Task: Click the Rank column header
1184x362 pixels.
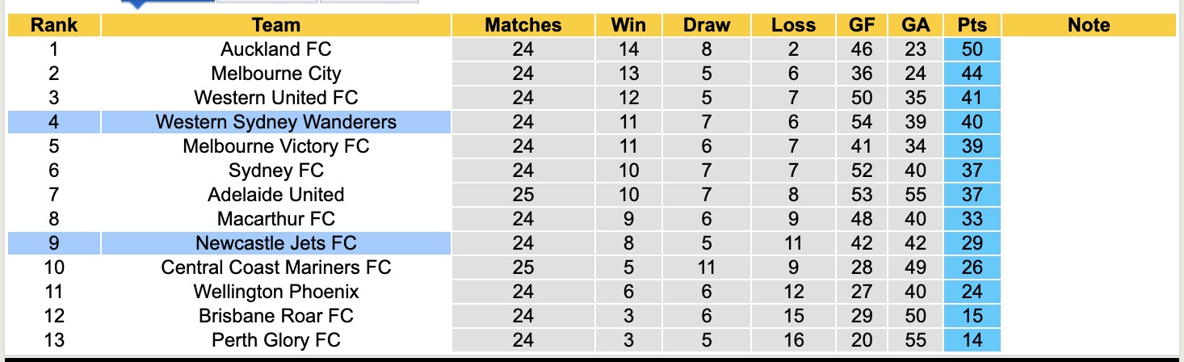Action: pos(54,25)
